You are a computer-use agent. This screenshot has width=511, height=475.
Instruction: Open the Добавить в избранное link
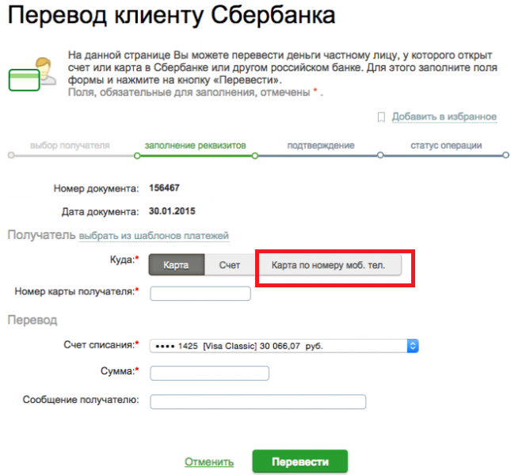[444, 116]
